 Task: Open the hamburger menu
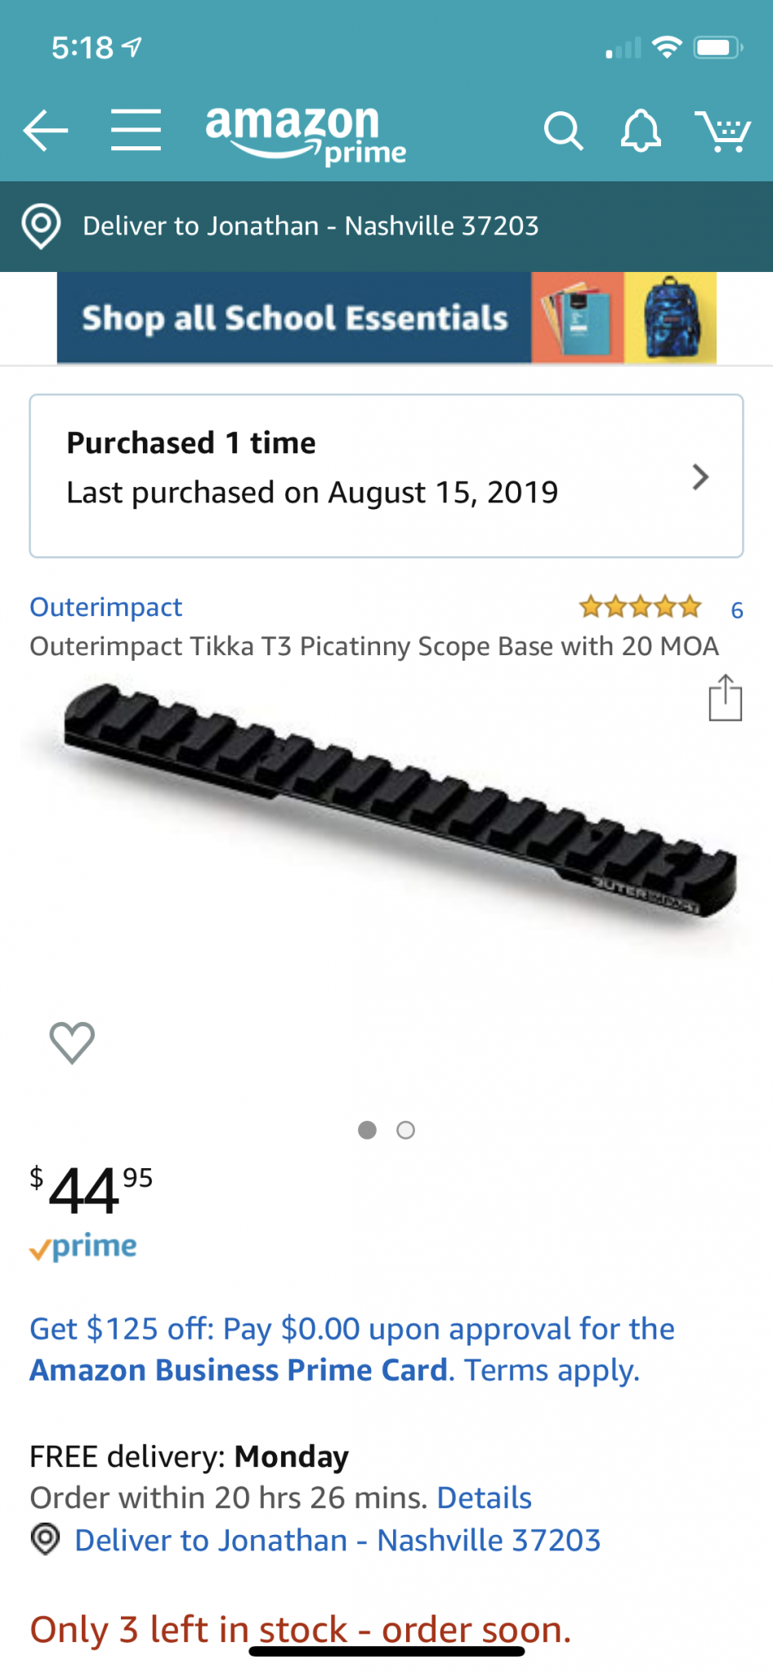tap(136, 131)
